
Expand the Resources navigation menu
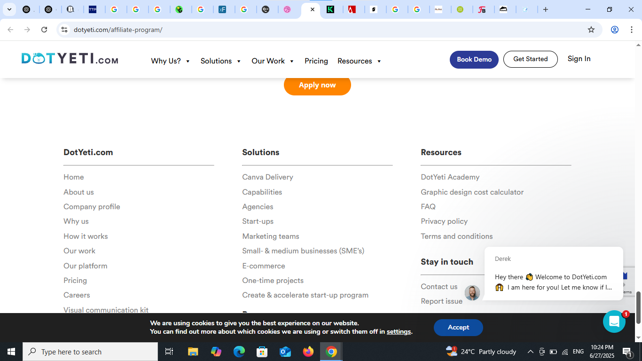point(360,61)
